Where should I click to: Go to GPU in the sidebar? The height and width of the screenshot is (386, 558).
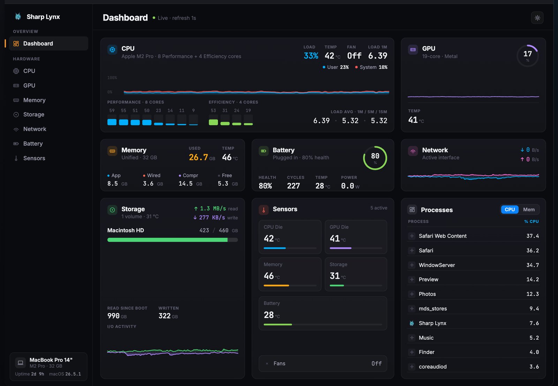(x=48, y=85)
